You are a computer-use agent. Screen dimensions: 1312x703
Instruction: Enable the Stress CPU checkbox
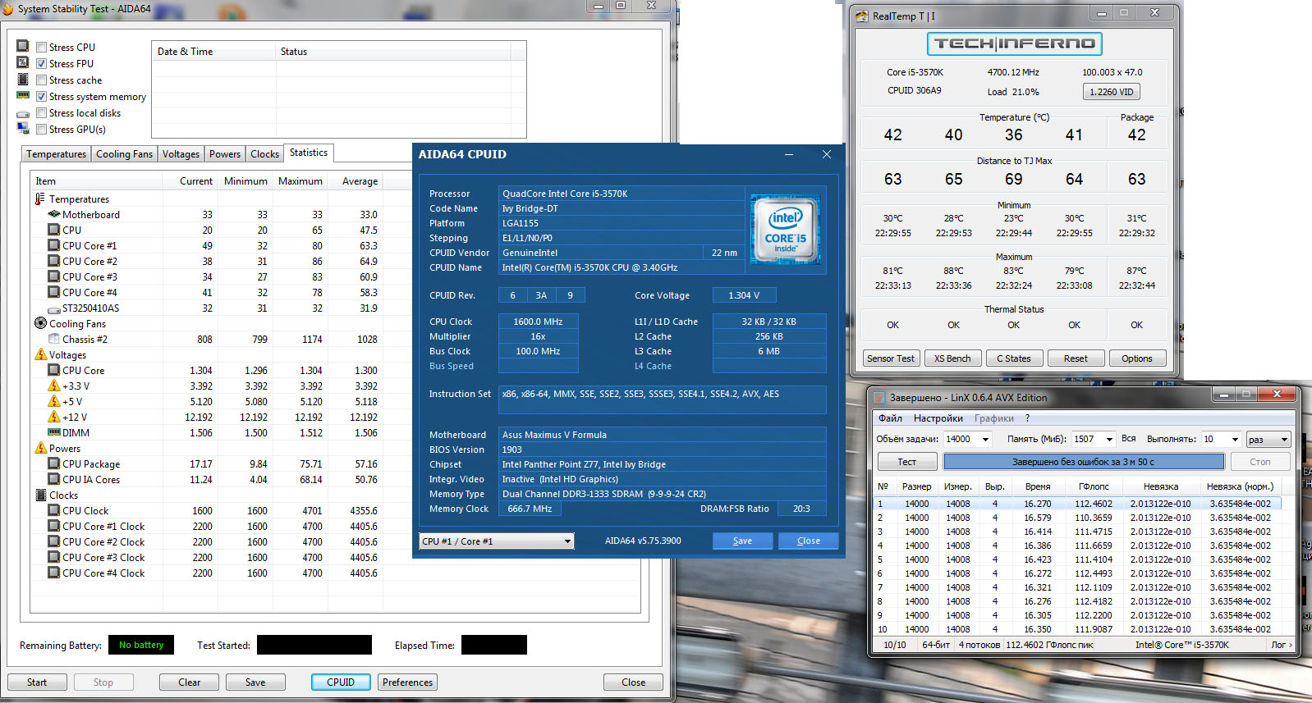41,48
